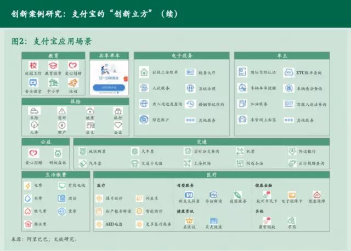Open the 公益 heart icon under 保险
This screenshot has height=251, width=351.
118,125
